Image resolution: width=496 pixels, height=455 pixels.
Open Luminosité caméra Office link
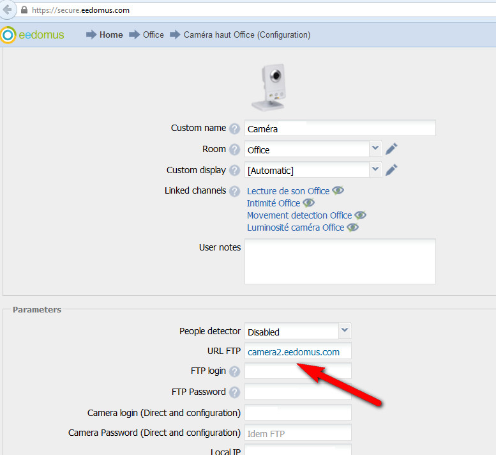click(296, 227)
